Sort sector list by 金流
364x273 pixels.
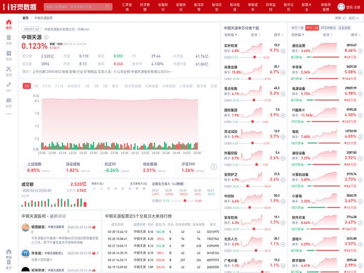point(327,35)
